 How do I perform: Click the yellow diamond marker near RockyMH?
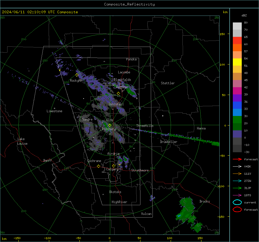77,75
